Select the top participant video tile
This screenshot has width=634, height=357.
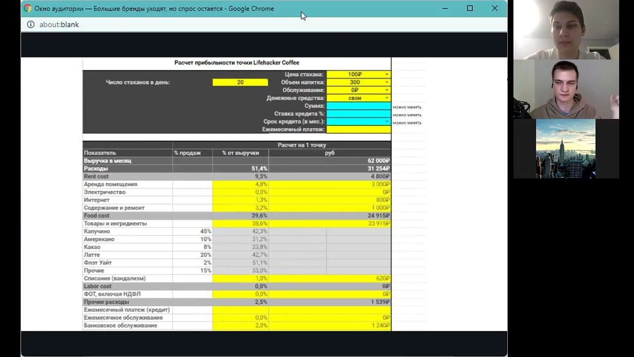coord(566,30)
